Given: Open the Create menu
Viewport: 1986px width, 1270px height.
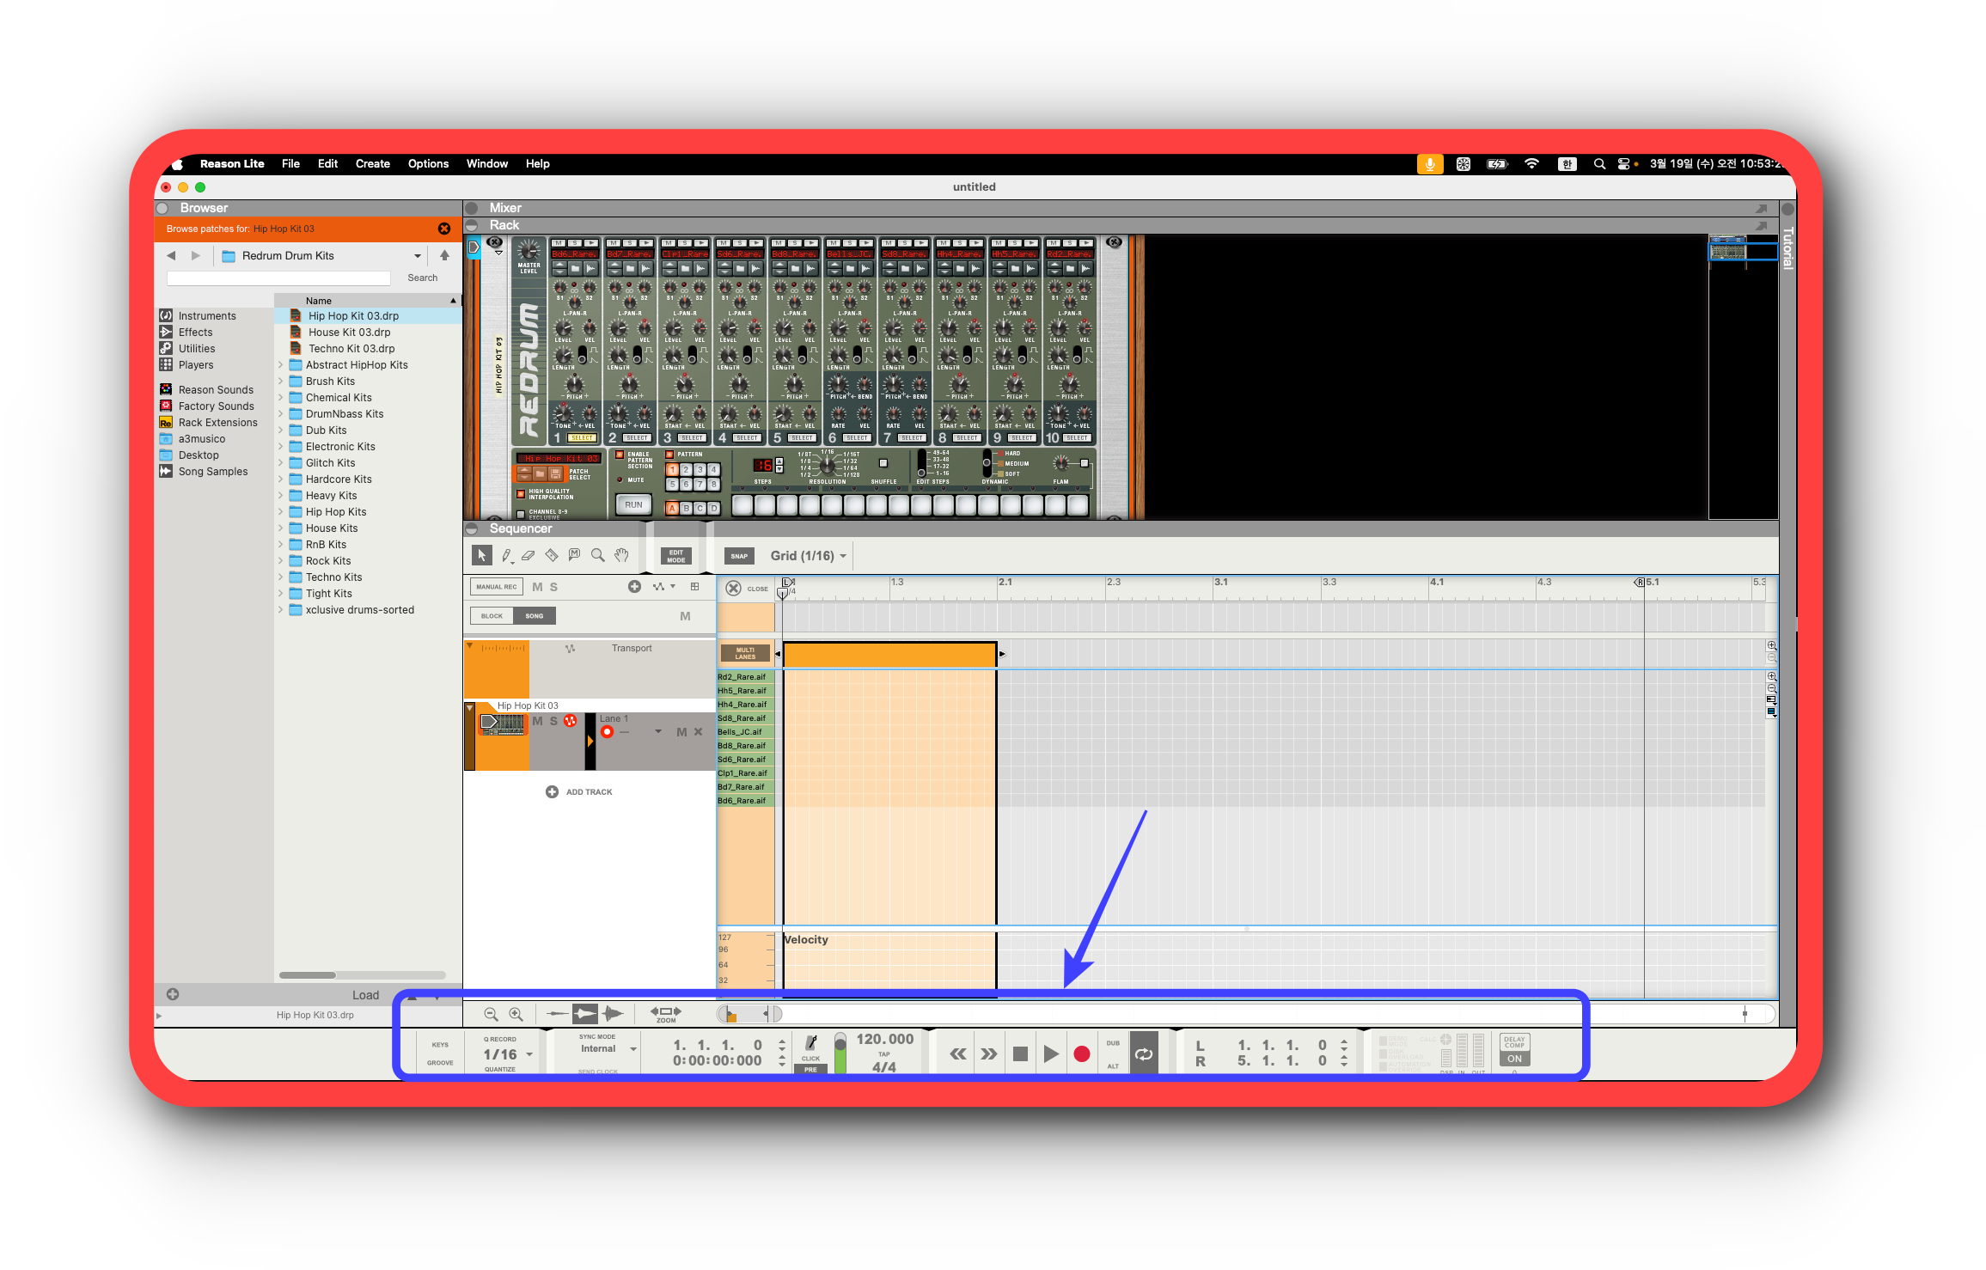Looking at the screenshot, I should click(372, 163).
